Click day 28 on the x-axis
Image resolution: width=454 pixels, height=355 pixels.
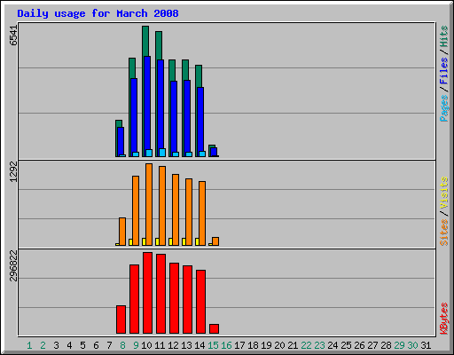click(386, 345)
